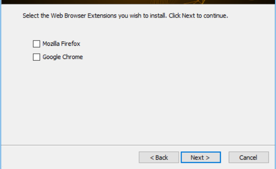Go to the next installer step
The height and width of the screenshot is (169, 276).
pos(200,158)
